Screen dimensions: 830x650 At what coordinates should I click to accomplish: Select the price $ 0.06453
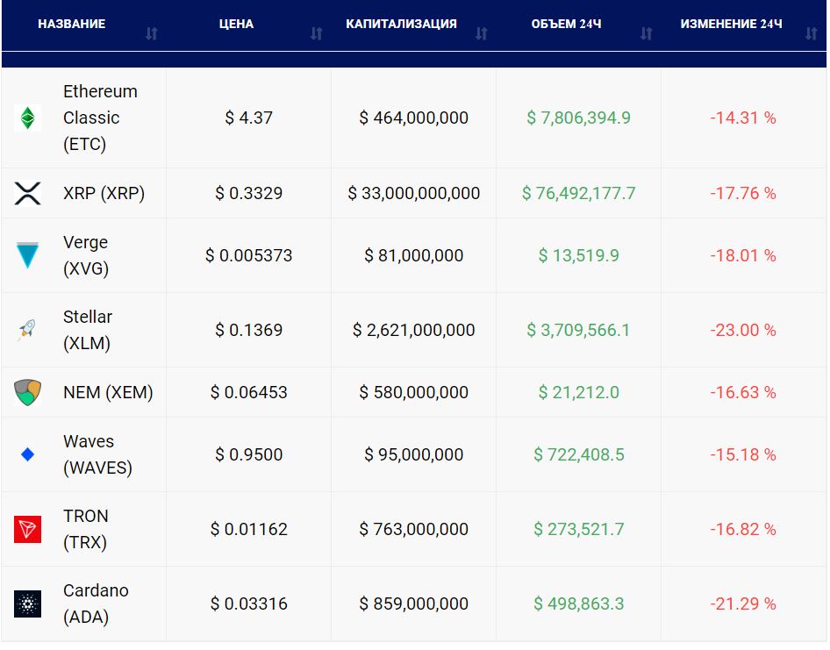(x=249, y=392)
